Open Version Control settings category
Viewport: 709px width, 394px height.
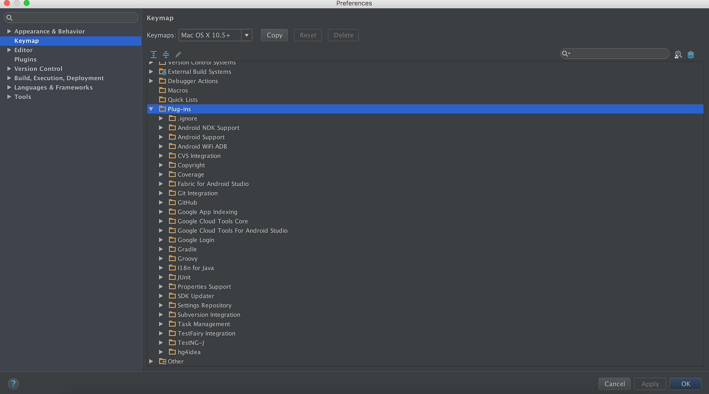pos(38,69)
